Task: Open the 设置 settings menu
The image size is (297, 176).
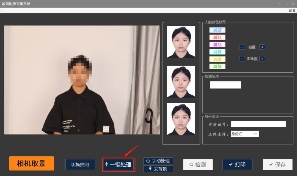Action: pyautogui.click(x=292, y=10)
